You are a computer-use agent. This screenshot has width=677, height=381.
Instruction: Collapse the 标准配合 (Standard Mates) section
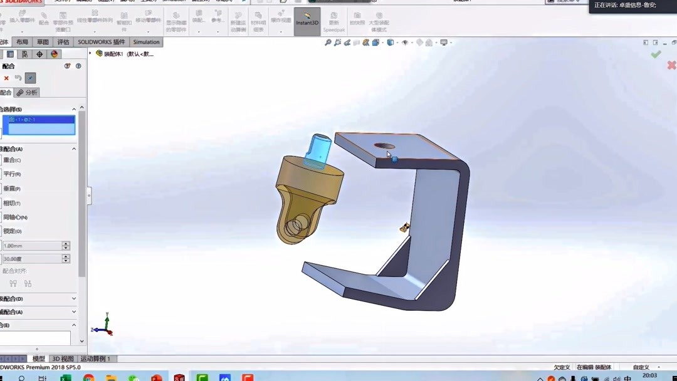73,148
